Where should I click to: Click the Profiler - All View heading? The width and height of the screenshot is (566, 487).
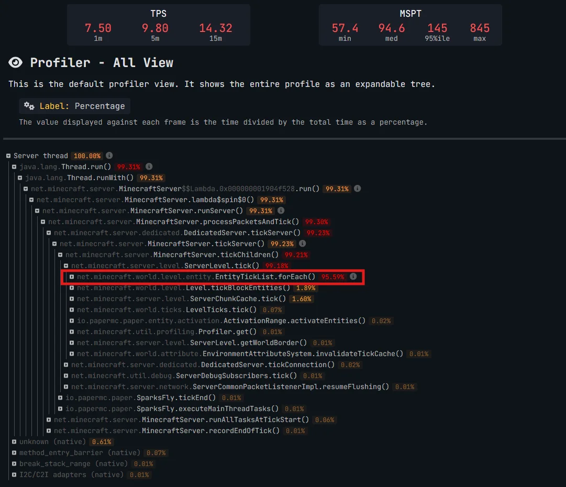pos(102,63)
